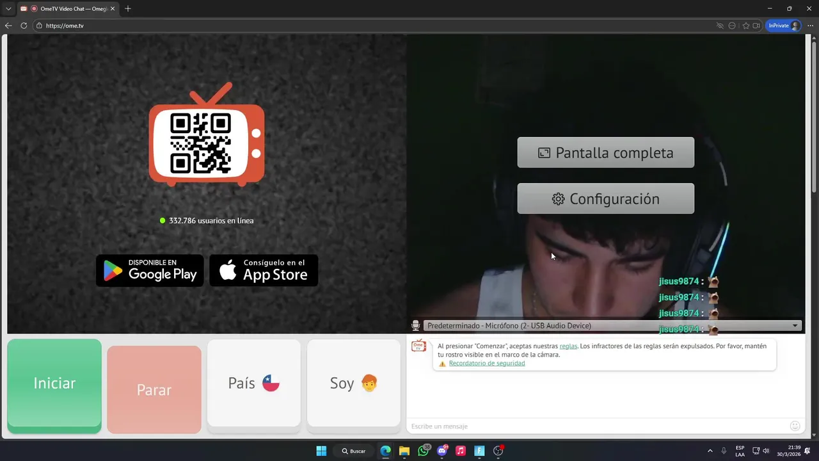Viewport: 819px width, 461px height.
Task: Click the InPrivate profile button
Action: 783,26
